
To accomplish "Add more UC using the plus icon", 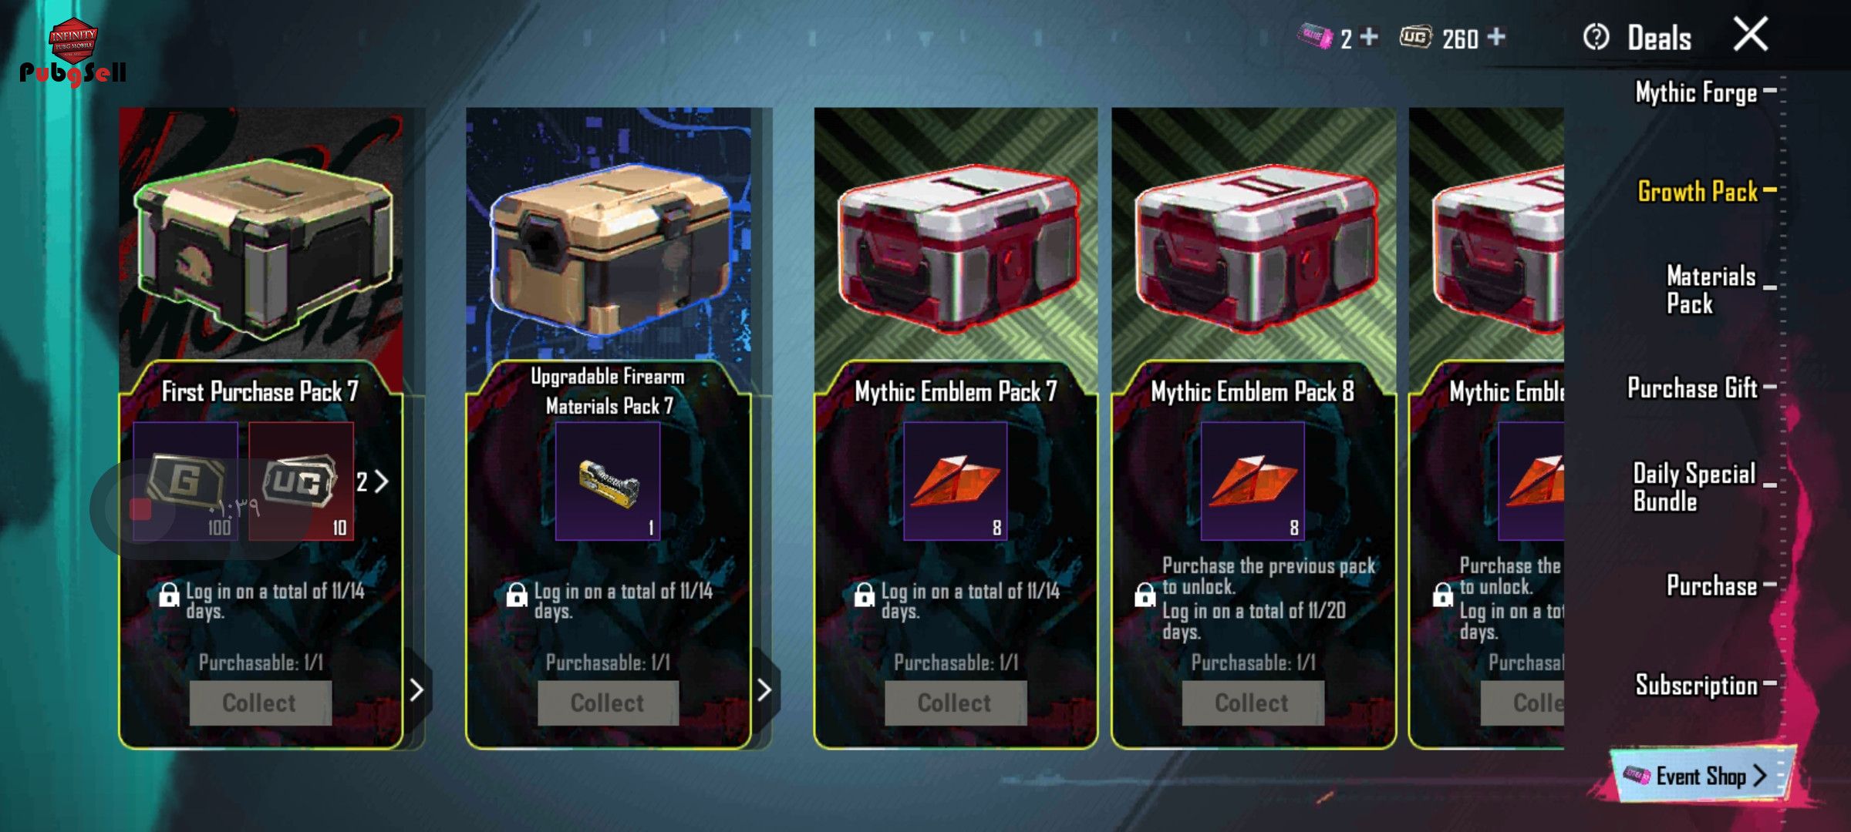I will click(x=1495, y=37).
